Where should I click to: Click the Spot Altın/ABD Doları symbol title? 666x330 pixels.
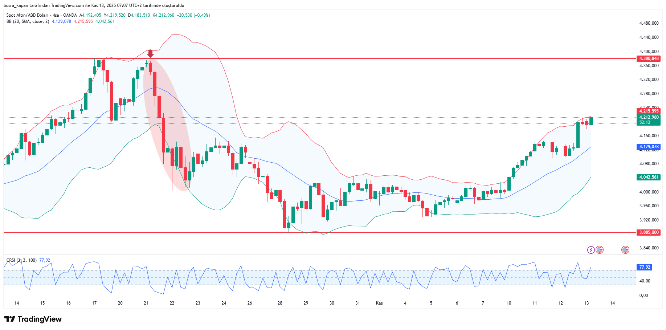[x=27, y=15]
